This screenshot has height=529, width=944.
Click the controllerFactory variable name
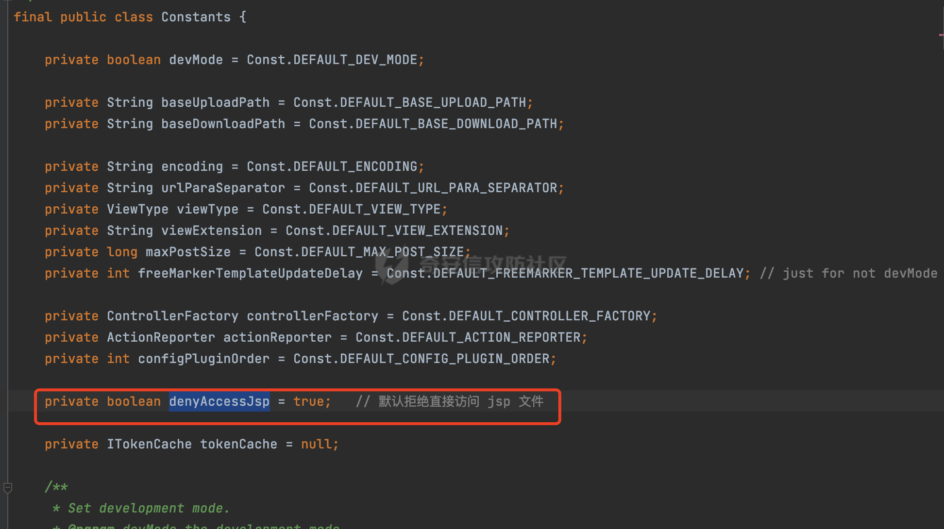tap(312, 316)
